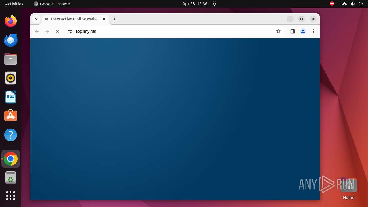Select the Interactive Online Malware tab
Viewport: 368px width, 207px height.
click(x=75, y=19)
